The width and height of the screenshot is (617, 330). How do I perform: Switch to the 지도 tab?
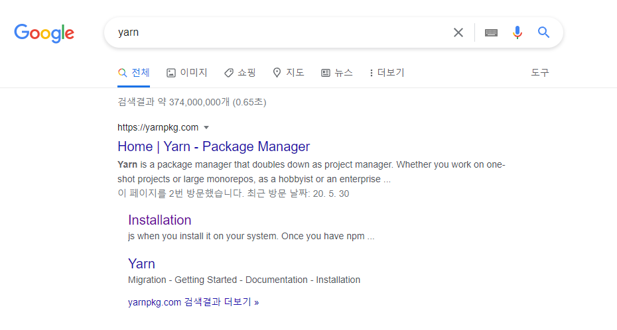289,73
